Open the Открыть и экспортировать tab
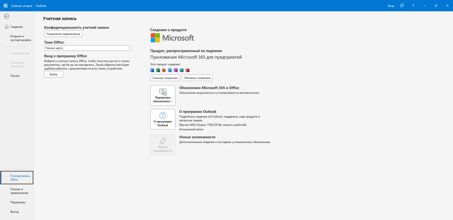Screen dimensions: 453x220 [17, 38]
